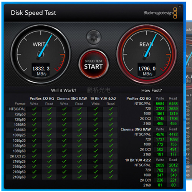
Task: Click the SPEED TEST START button
Action: tap(94, 64)
